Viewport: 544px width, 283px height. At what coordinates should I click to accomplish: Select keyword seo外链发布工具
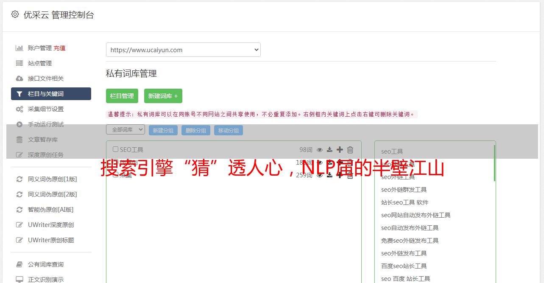(x=404, y=253)
